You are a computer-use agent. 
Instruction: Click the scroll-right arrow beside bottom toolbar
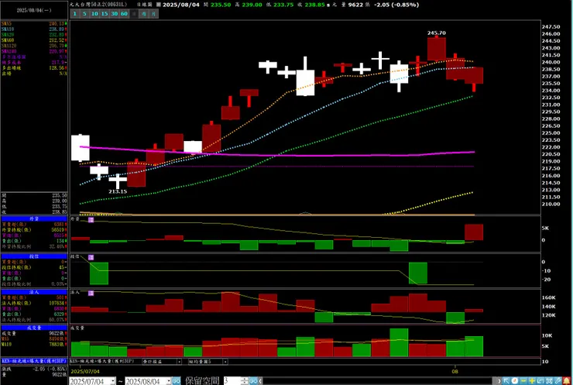(x=499, y=381)
